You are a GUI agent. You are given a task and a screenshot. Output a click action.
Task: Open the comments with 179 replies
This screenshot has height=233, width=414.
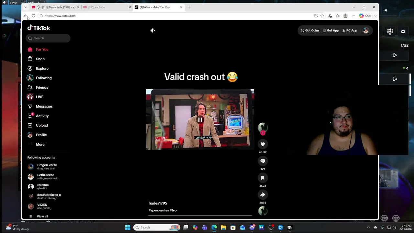click(x=263, y=161)
